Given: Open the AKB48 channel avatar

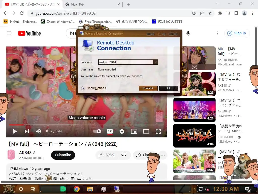Looking at the screenshot, I should tap(11, 155).
